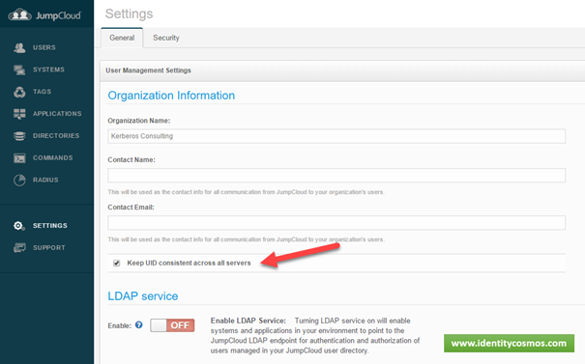Image resolution: width=585 pixels, height=364 pixels.
Task: Switch to the Security tab
Action: point(166,38)
